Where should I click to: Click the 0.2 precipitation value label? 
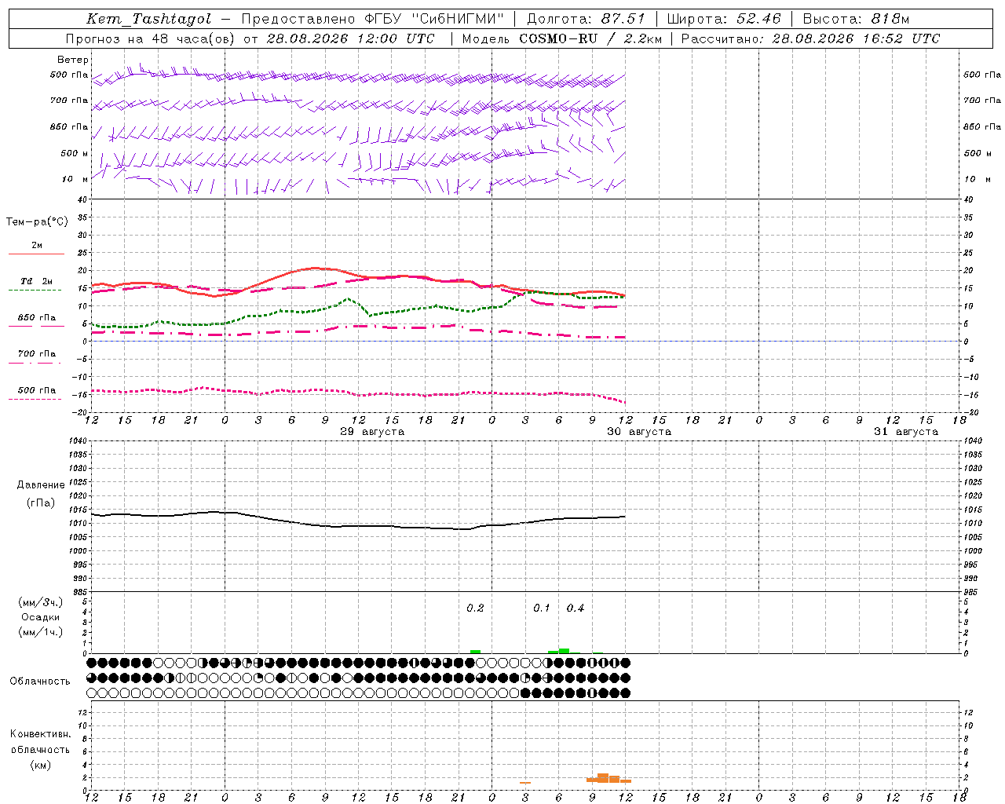[x=475, y=608]
